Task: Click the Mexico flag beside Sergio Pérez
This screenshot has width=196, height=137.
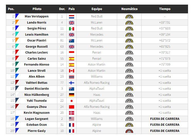Action: coord(71,28)
